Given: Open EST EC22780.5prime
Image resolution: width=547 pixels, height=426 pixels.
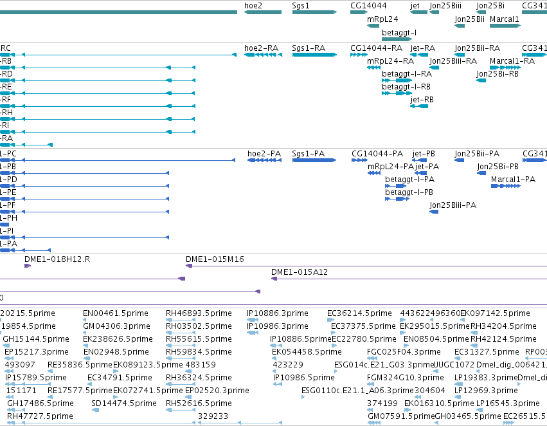Looking at the screenshot, I should pyautogui.click(x=364, y=339).
